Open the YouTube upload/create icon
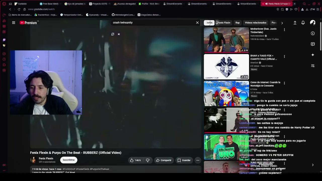The image size is (322, 181). 295,23
